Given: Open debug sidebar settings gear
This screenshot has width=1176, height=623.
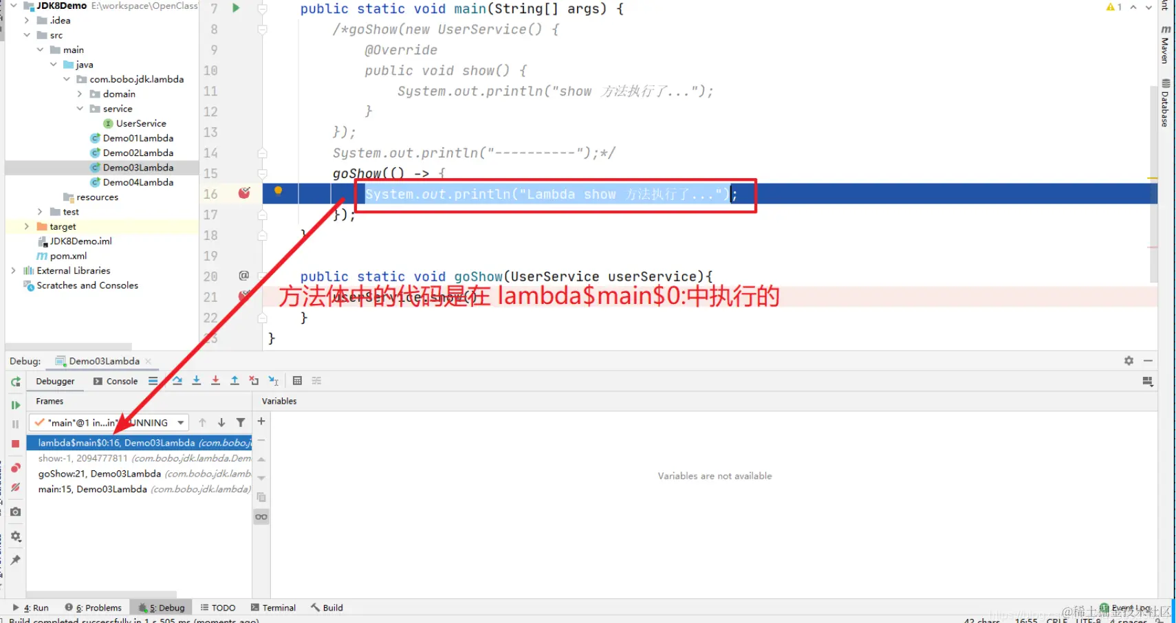Looking at the screenshot, I should (15, 536).
